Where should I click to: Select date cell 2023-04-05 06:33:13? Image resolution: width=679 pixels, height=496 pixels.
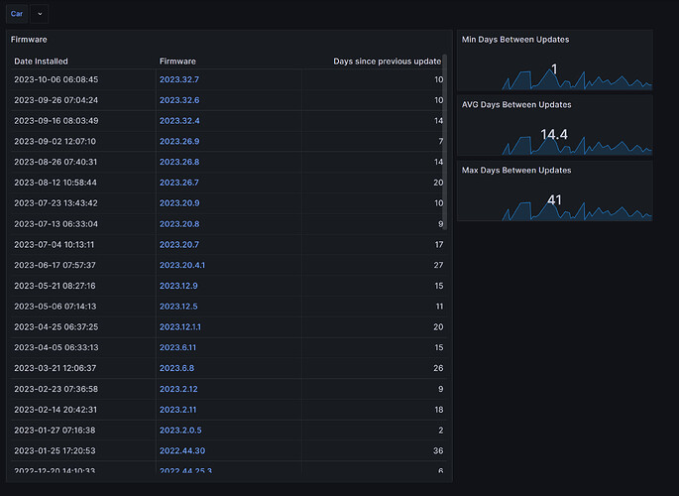[56, 347]
